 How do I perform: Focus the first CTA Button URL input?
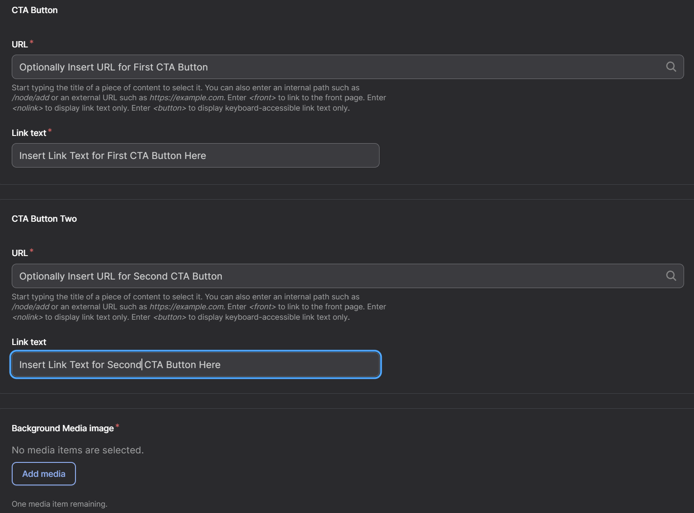[x=347, y=67]
